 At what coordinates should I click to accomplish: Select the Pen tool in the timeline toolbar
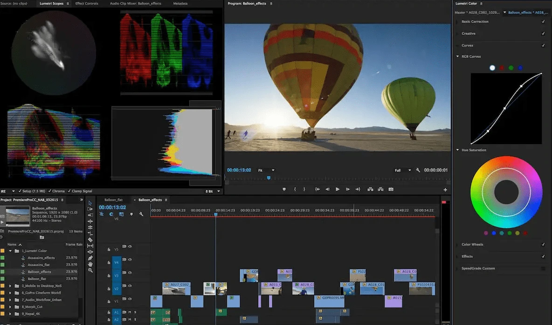tap(90, 258)
